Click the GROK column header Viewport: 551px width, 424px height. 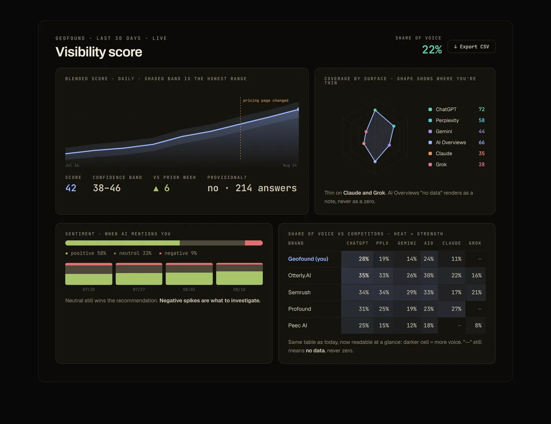475,243
